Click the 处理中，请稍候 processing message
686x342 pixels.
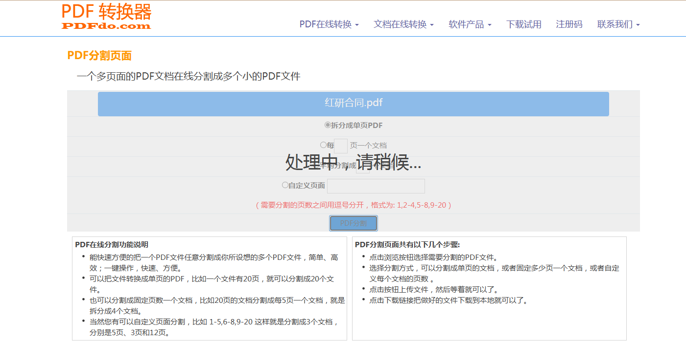point(353,162)
